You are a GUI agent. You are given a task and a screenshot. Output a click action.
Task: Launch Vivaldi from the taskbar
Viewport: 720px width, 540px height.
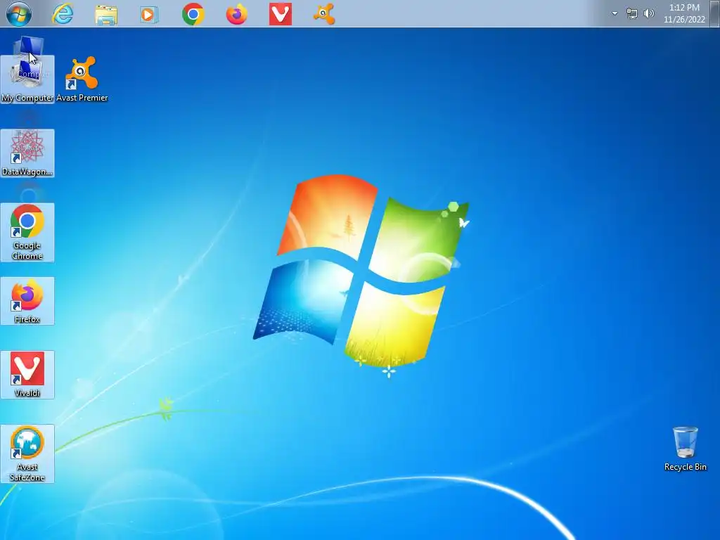coord(280,14)
